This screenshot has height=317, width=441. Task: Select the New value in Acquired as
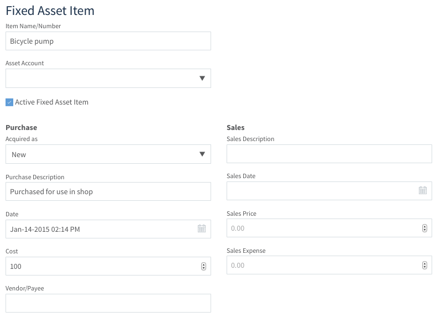[19, 154]
